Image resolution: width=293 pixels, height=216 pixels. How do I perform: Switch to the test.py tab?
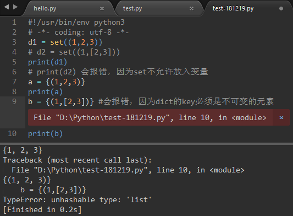click(x=159, y=8)
